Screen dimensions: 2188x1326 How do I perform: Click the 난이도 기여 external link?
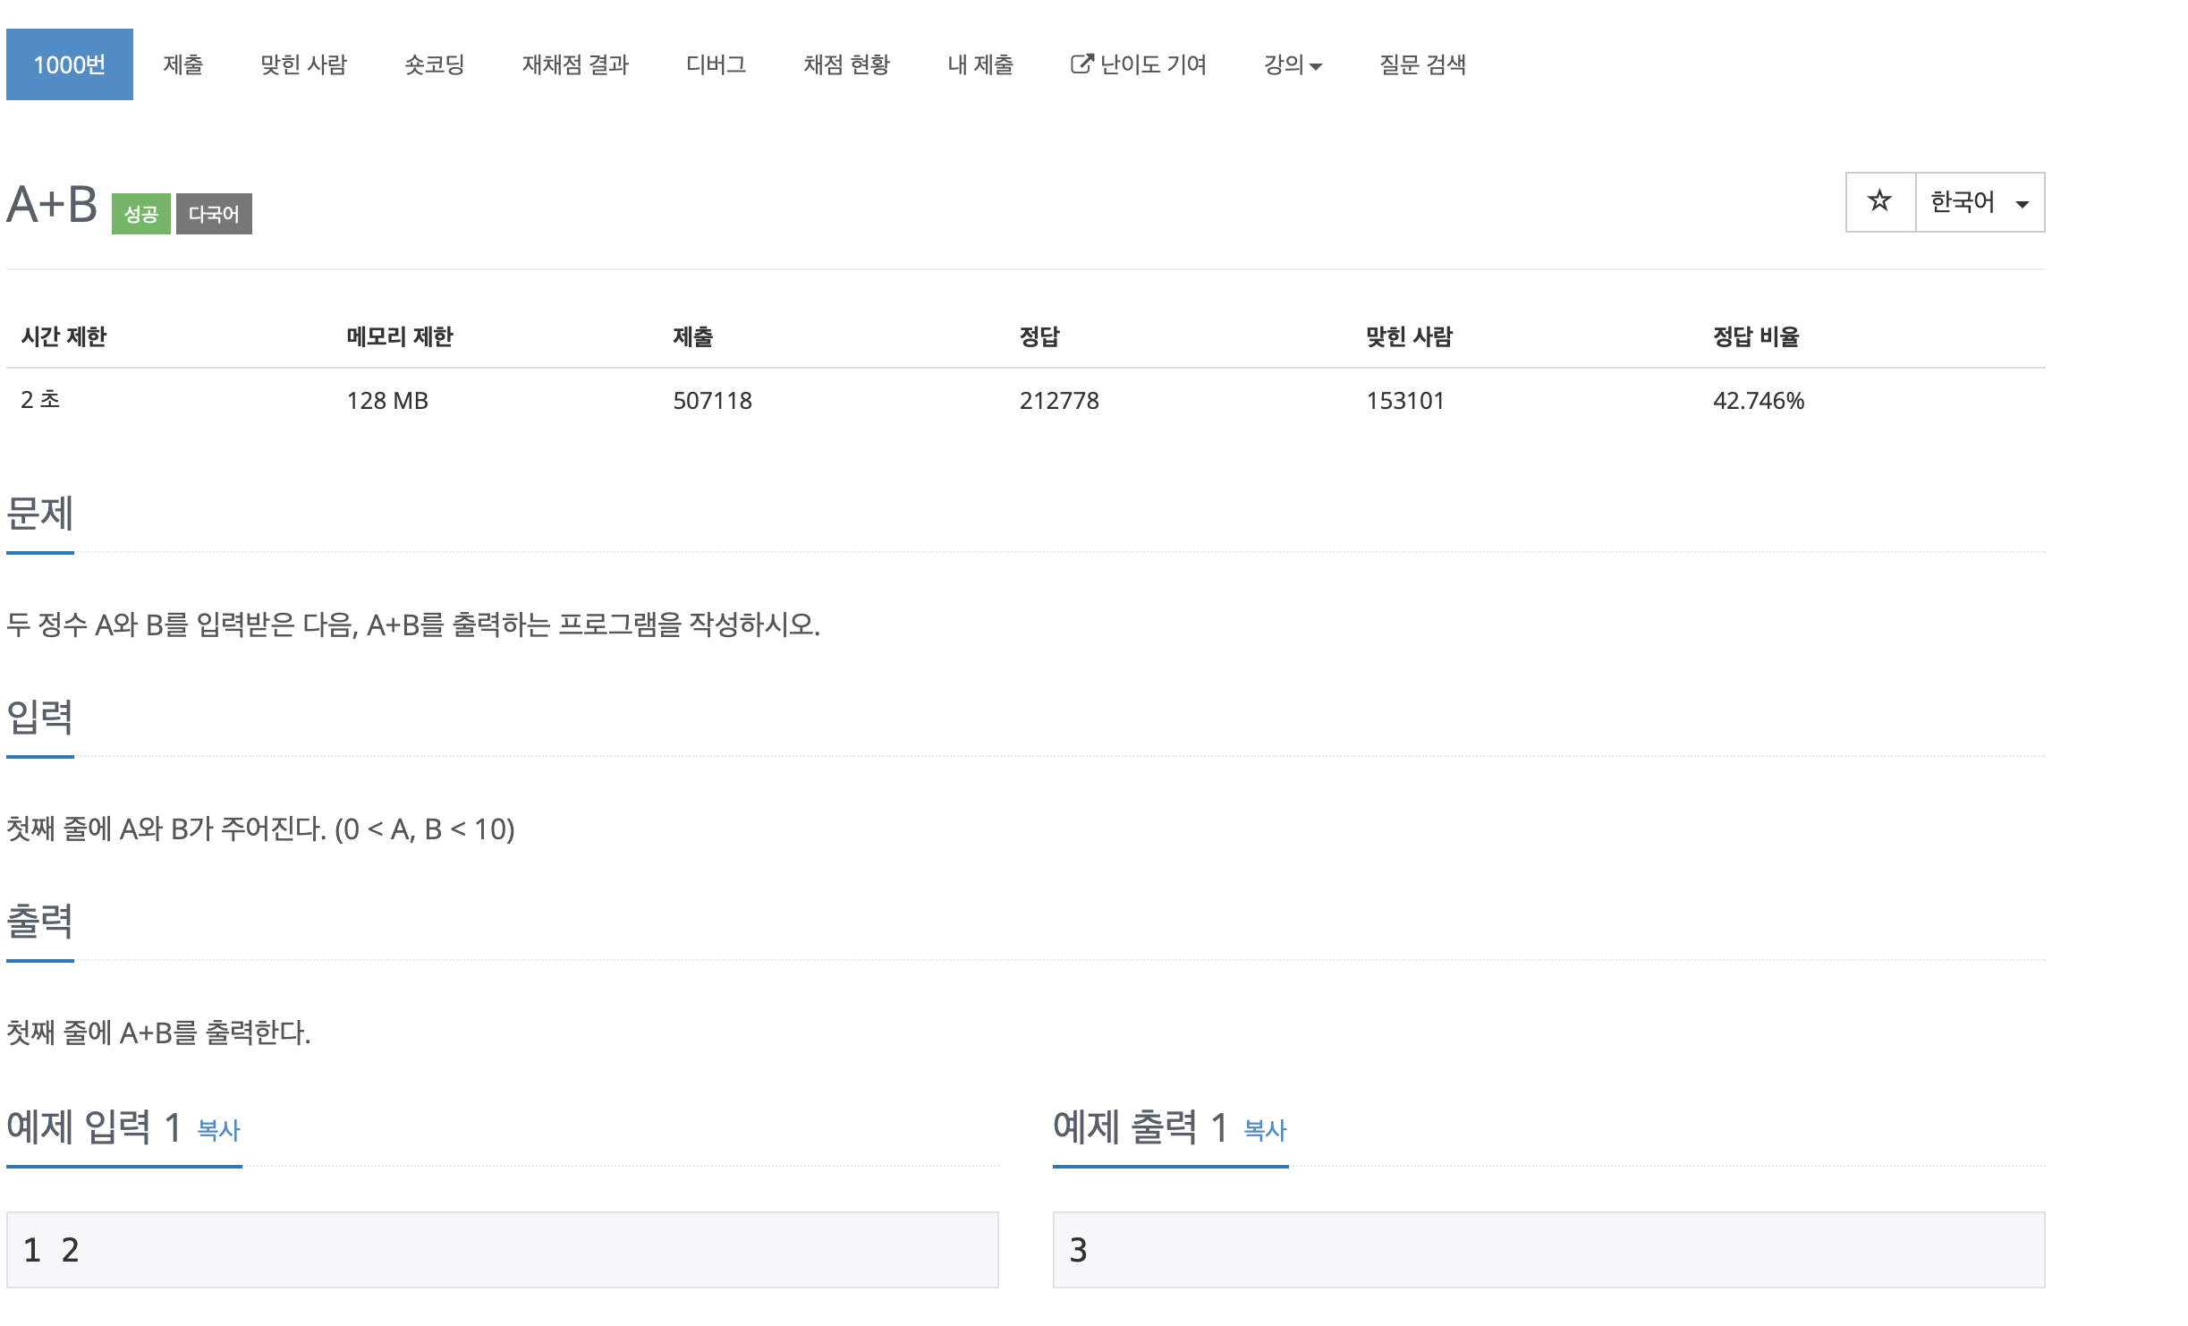[1138, 64]
